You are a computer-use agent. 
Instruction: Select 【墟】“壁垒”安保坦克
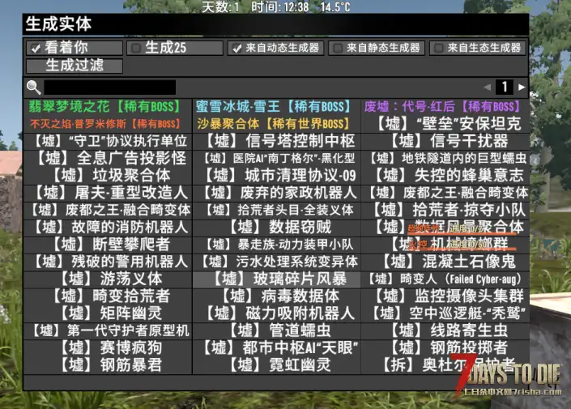pyautogui.click(x=448, y=124)
